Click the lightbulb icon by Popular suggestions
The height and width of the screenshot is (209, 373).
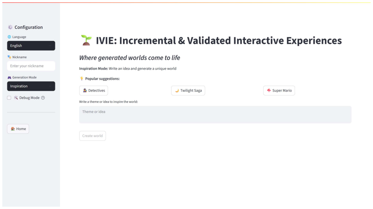82,79
